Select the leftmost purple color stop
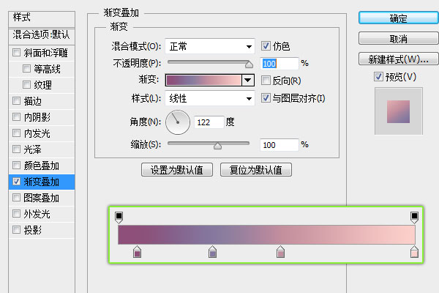The width and height of the screenshot is (439, 293). pos(137,253)
